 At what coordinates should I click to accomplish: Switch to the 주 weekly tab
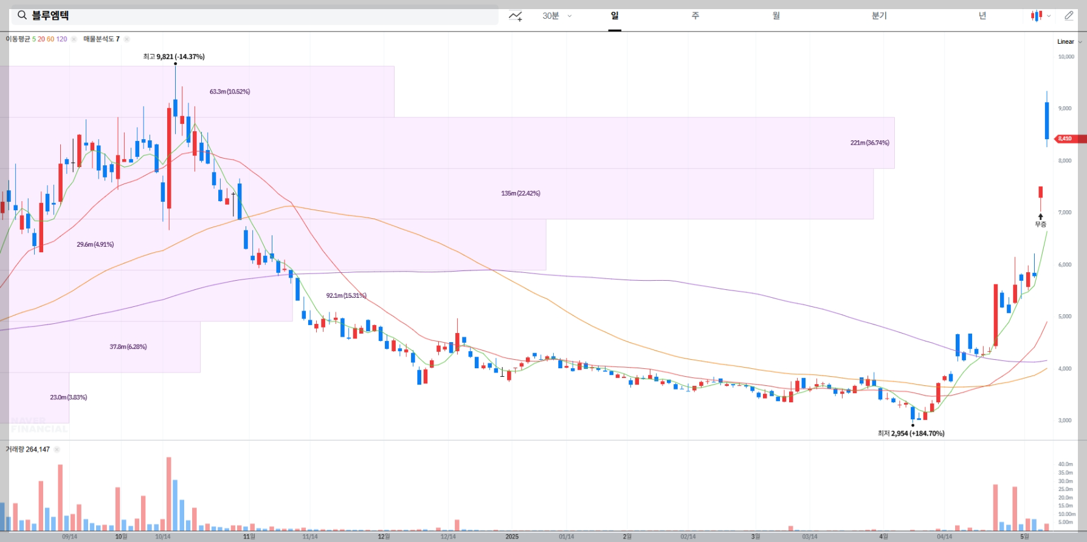(695, 16)
